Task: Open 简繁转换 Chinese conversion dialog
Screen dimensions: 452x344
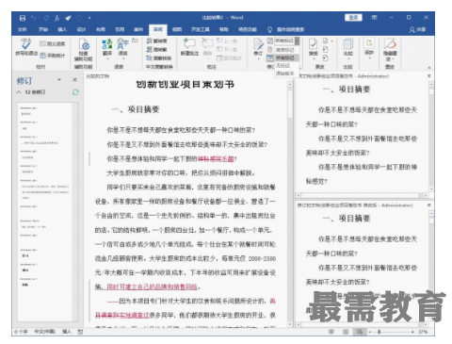Action: (159, 57)
